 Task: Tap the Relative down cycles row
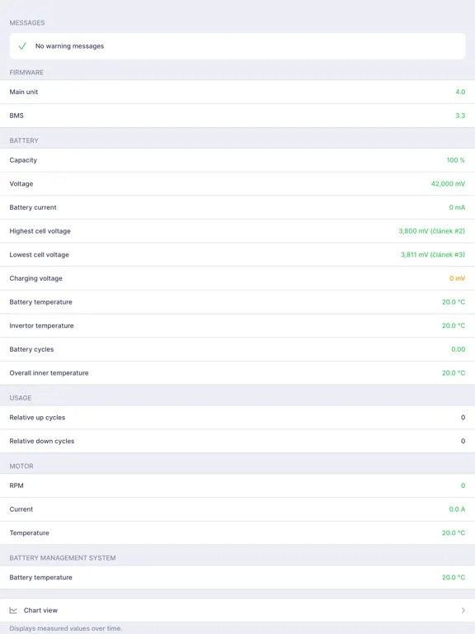(237, 441)
